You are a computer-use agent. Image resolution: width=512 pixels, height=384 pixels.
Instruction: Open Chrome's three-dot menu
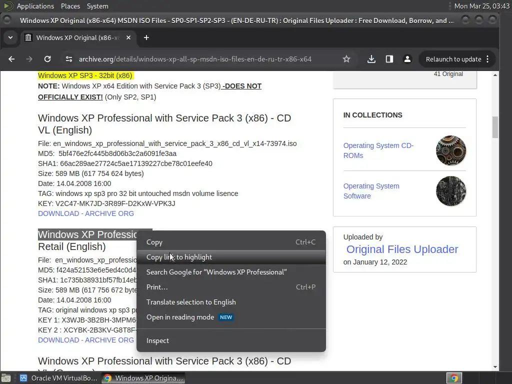click(487, 59)
